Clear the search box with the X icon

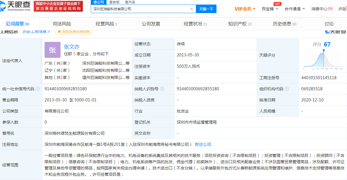192,9
